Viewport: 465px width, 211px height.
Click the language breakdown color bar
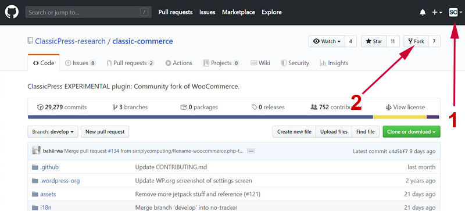click(234, 117)
